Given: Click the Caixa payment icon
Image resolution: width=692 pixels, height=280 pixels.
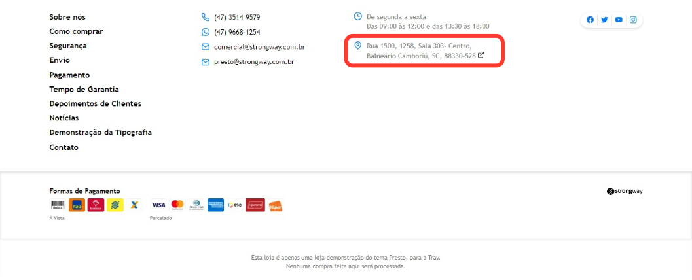Looking at the screenshot, I should [x=134, y=205].
